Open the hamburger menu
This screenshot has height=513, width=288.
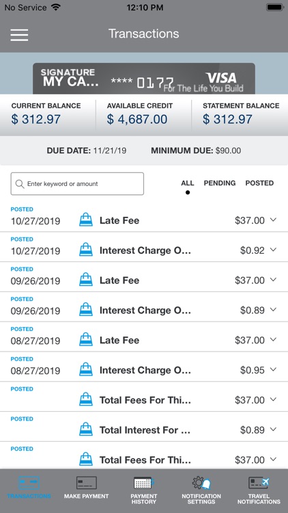tap(19, 35)
